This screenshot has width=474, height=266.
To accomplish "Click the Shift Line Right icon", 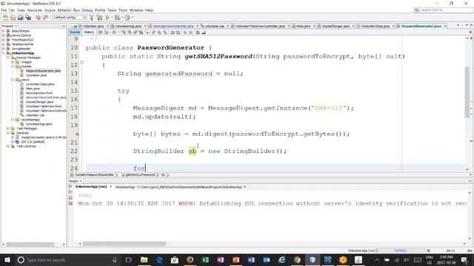I will click(178, 33).
